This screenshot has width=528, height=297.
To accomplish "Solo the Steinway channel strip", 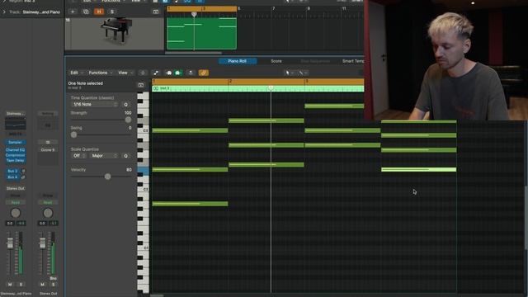I will (x=21, y=285).
